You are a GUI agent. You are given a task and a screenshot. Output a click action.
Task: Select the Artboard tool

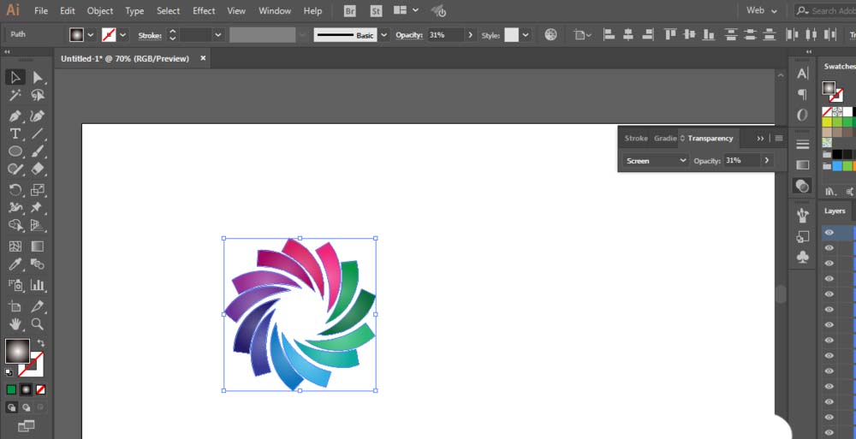[15, 306]
